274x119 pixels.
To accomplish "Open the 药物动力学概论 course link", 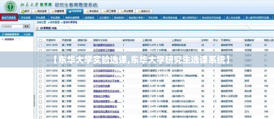I will (101, 96).
